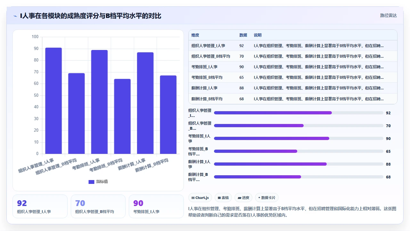
Task: Click the 组织人事管理_I人事 bar in chart
Action: pos(53,101)
